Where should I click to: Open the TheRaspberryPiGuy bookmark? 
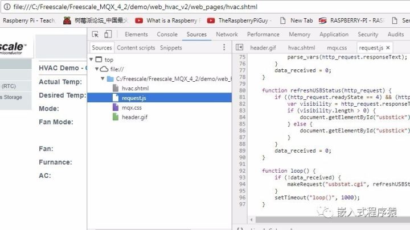(240, 20)
